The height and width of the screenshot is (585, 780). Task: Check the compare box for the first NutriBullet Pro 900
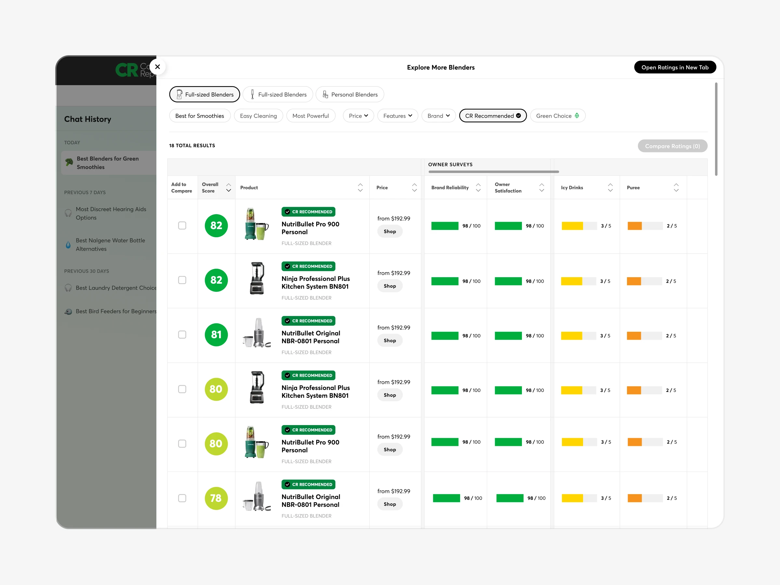(182, 226)
